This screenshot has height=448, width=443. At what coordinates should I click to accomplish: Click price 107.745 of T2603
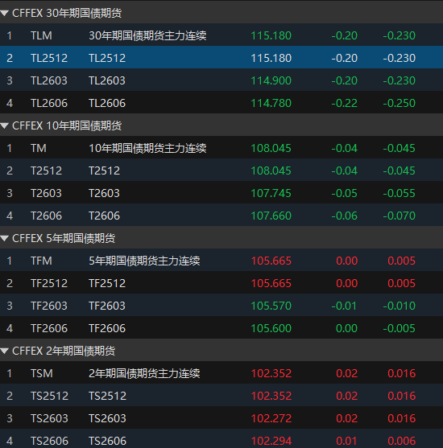point(271,193)
